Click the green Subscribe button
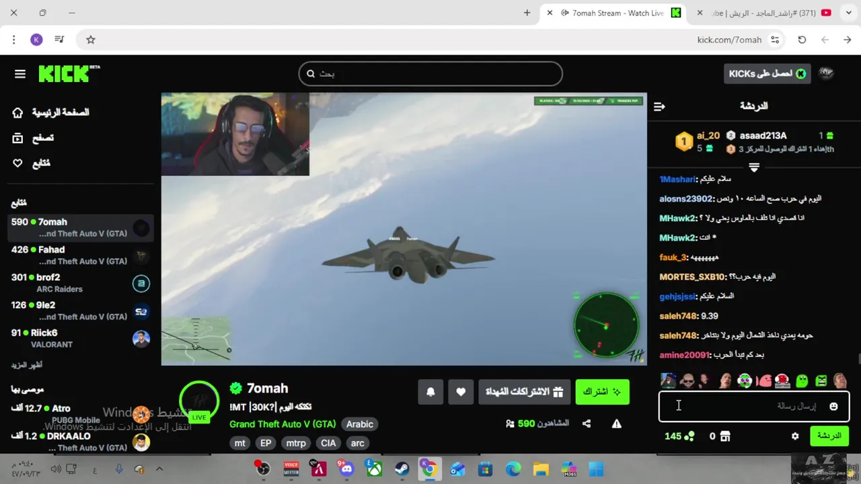 pyautogui.click(x=602, y=391)
